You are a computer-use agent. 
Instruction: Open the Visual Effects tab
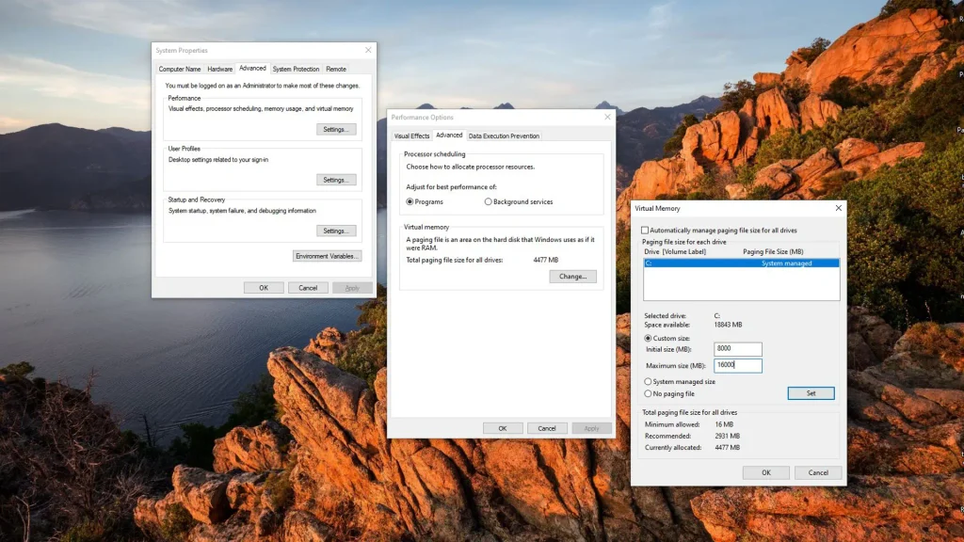coord(412,135)
